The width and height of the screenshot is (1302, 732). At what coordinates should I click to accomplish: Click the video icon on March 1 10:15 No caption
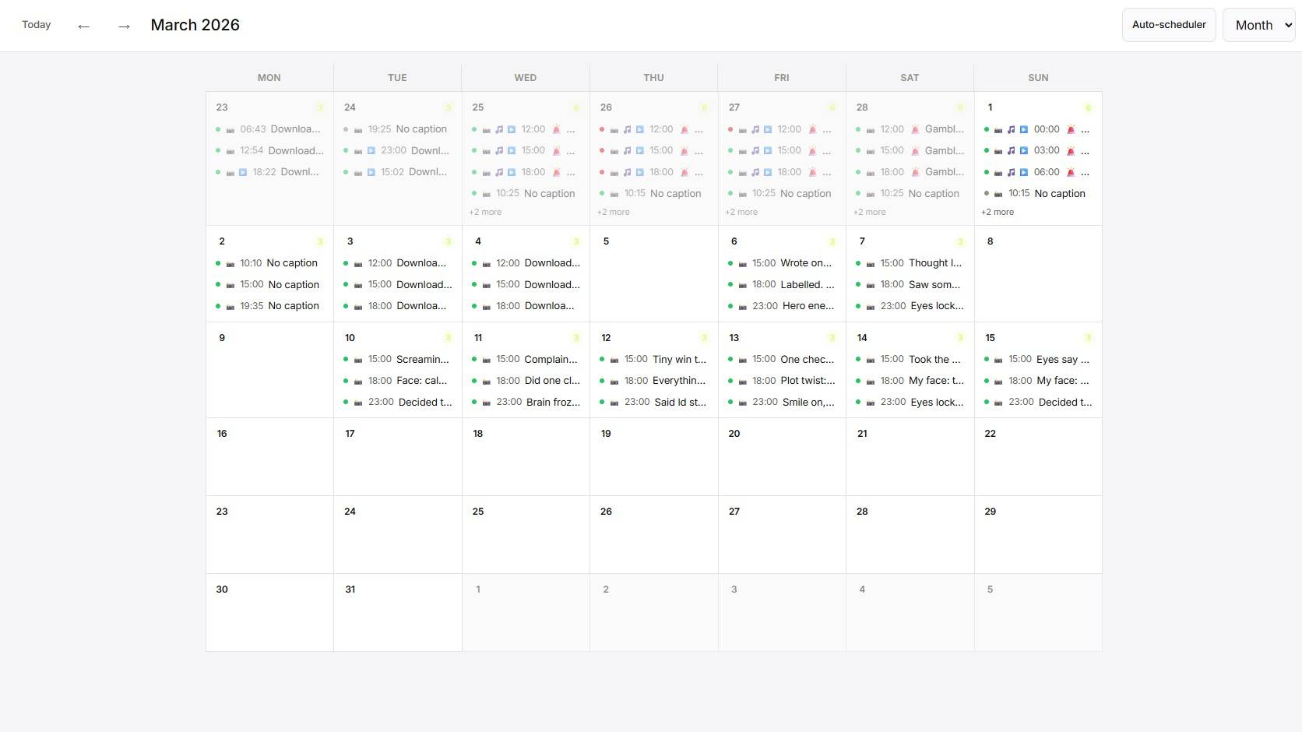[998, 194]
